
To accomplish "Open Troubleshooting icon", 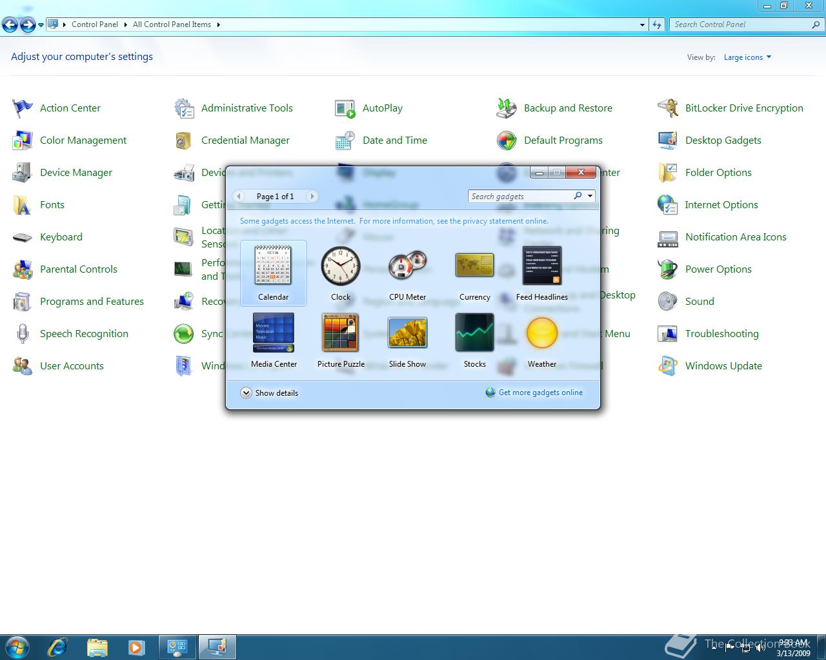I will click(x=668, y=334).
